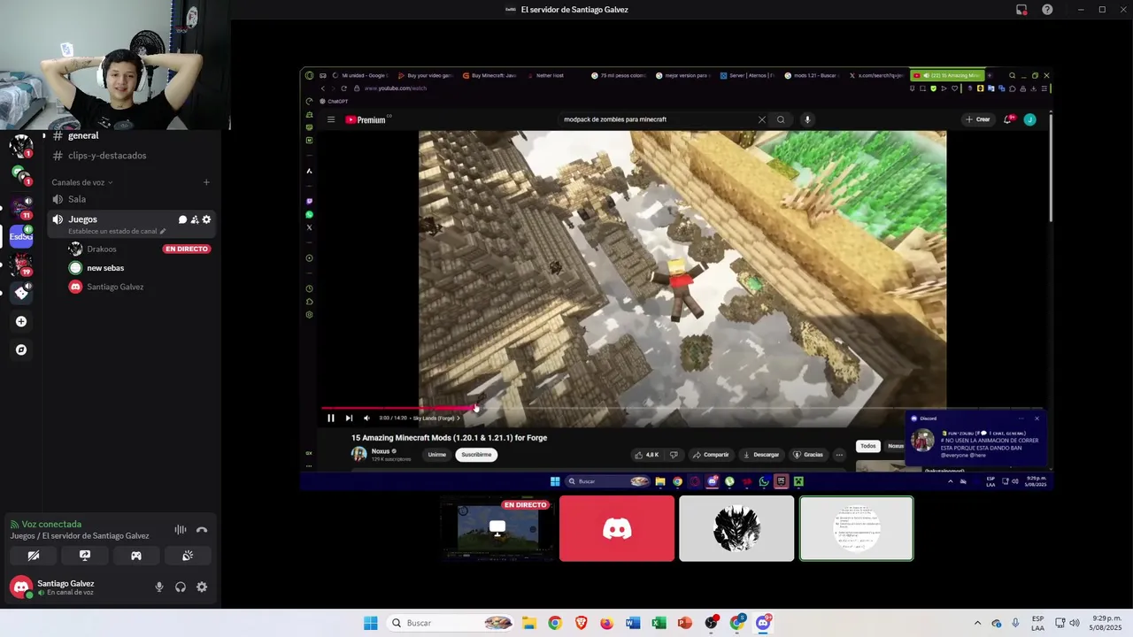This screenshot has height=637, width=1133.
Task: Click the Suscribirme button
Action: tap(476, 455)
